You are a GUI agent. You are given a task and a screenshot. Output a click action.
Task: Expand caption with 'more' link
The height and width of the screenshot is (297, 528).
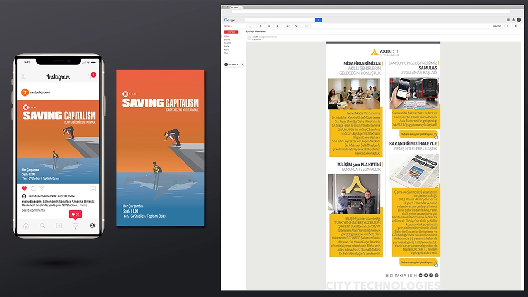point(83,205)
